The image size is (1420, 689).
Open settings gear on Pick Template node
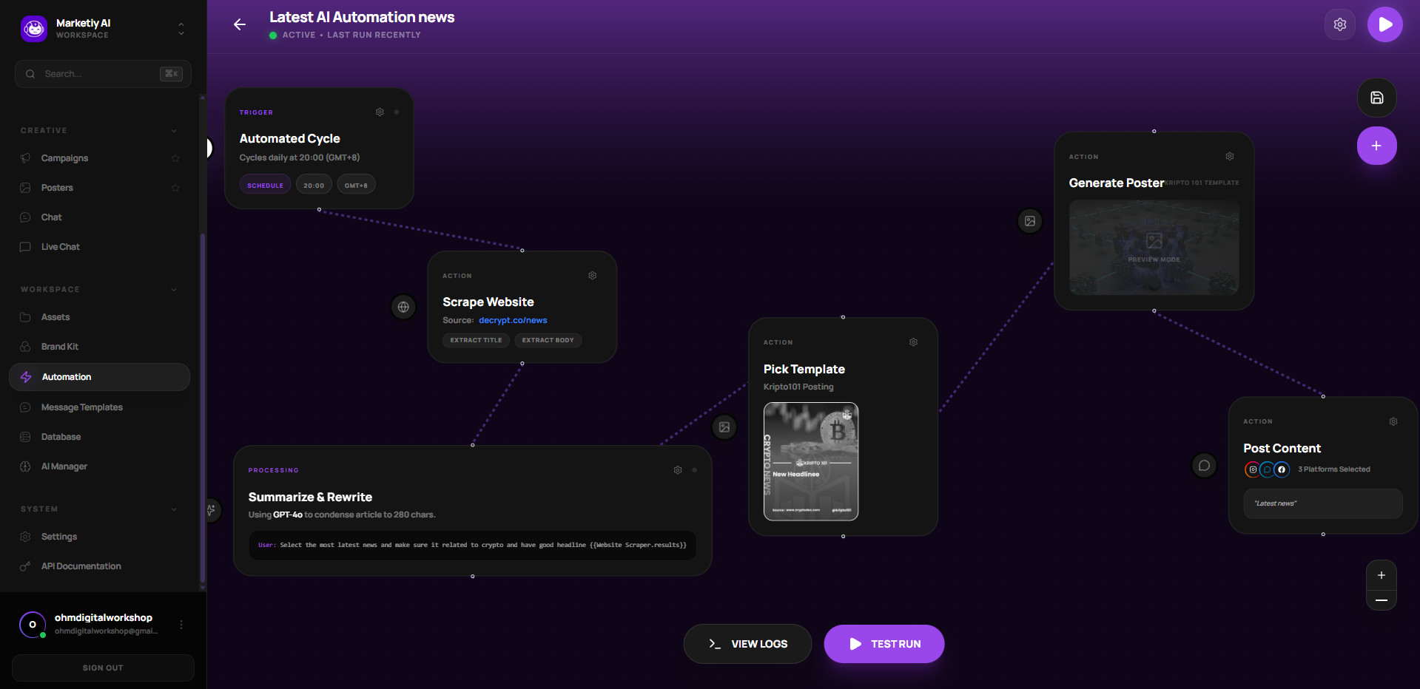[912, 342]
